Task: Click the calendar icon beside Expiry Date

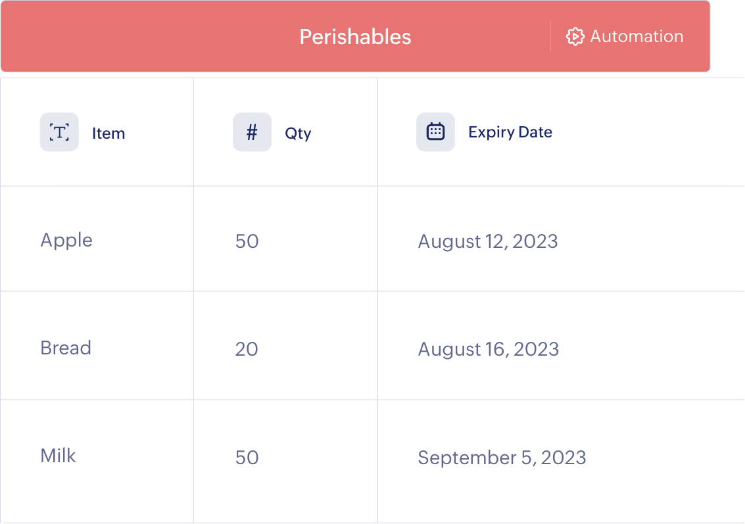Action: (435, 131)
